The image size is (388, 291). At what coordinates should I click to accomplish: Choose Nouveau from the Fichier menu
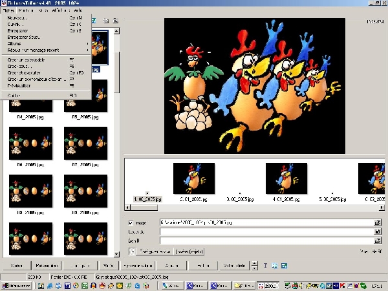(46, 18)
